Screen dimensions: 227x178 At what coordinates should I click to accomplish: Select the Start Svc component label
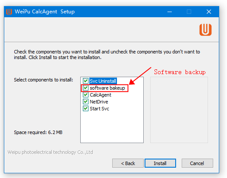(x=99, y=109)
